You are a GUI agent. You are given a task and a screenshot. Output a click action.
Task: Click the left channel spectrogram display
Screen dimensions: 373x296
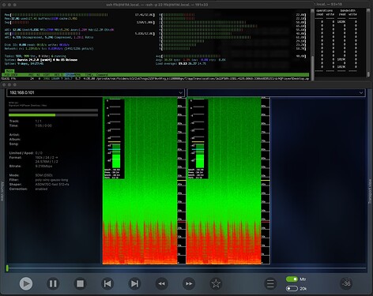coord(140,181)
